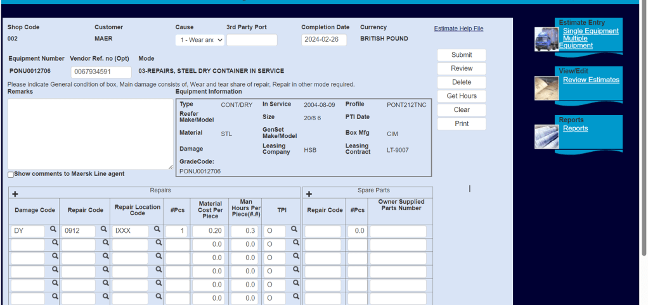Click the truck image under Estimate Entry
This screenshot has width=648, height=305.
click(x=545, y=39)
